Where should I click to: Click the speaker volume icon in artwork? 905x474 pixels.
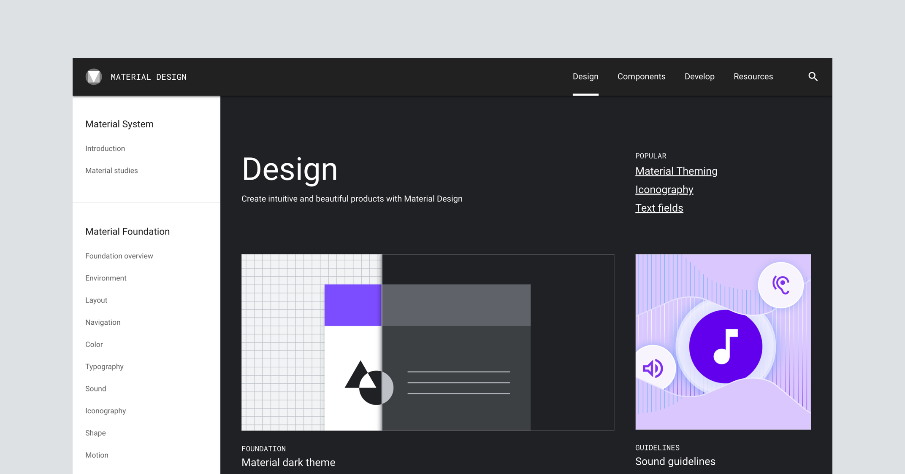(653, 368)
